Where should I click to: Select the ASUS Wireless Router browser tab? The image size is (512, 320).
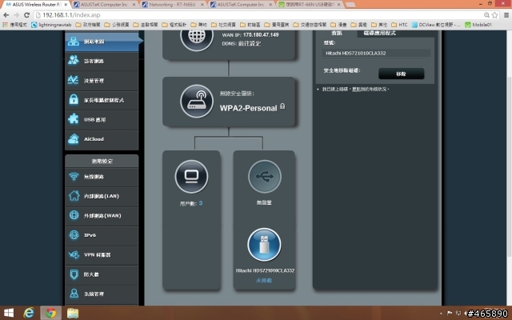37,5
